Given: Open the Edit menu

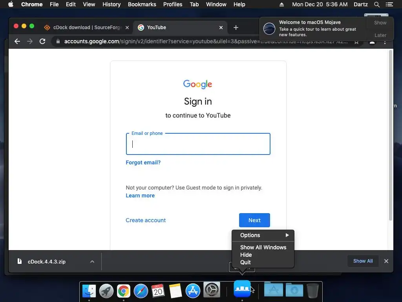Looking at the screenshot, I should (71, 4).
